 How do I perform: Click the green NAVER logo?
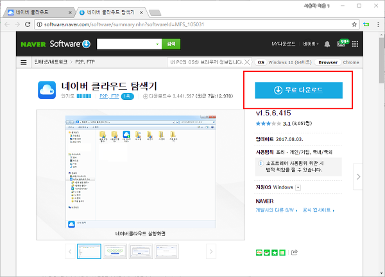(x=33, y=44)
